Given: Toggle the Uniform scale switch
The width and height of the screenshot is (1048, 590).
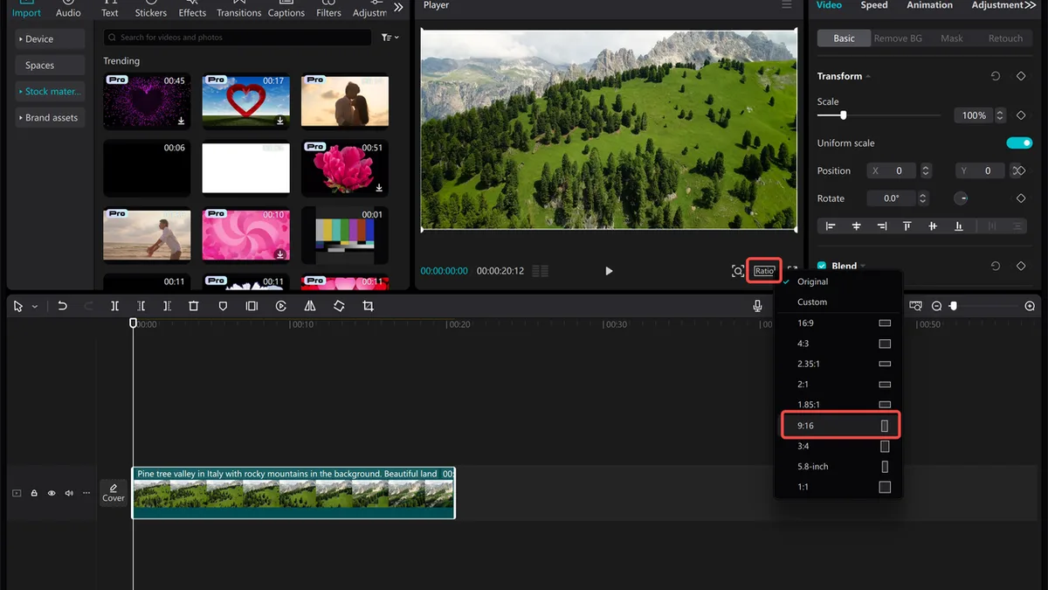Looking at the screenshot, I should 1019,142.
